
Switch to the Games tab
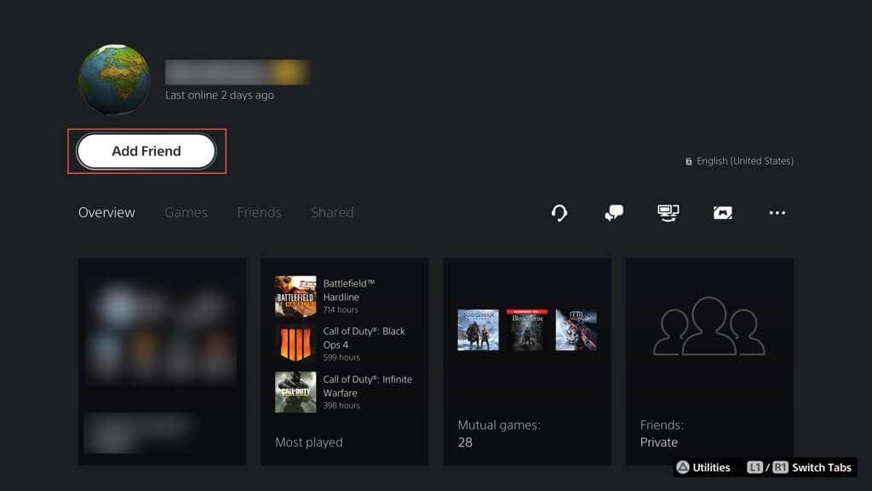186,212
